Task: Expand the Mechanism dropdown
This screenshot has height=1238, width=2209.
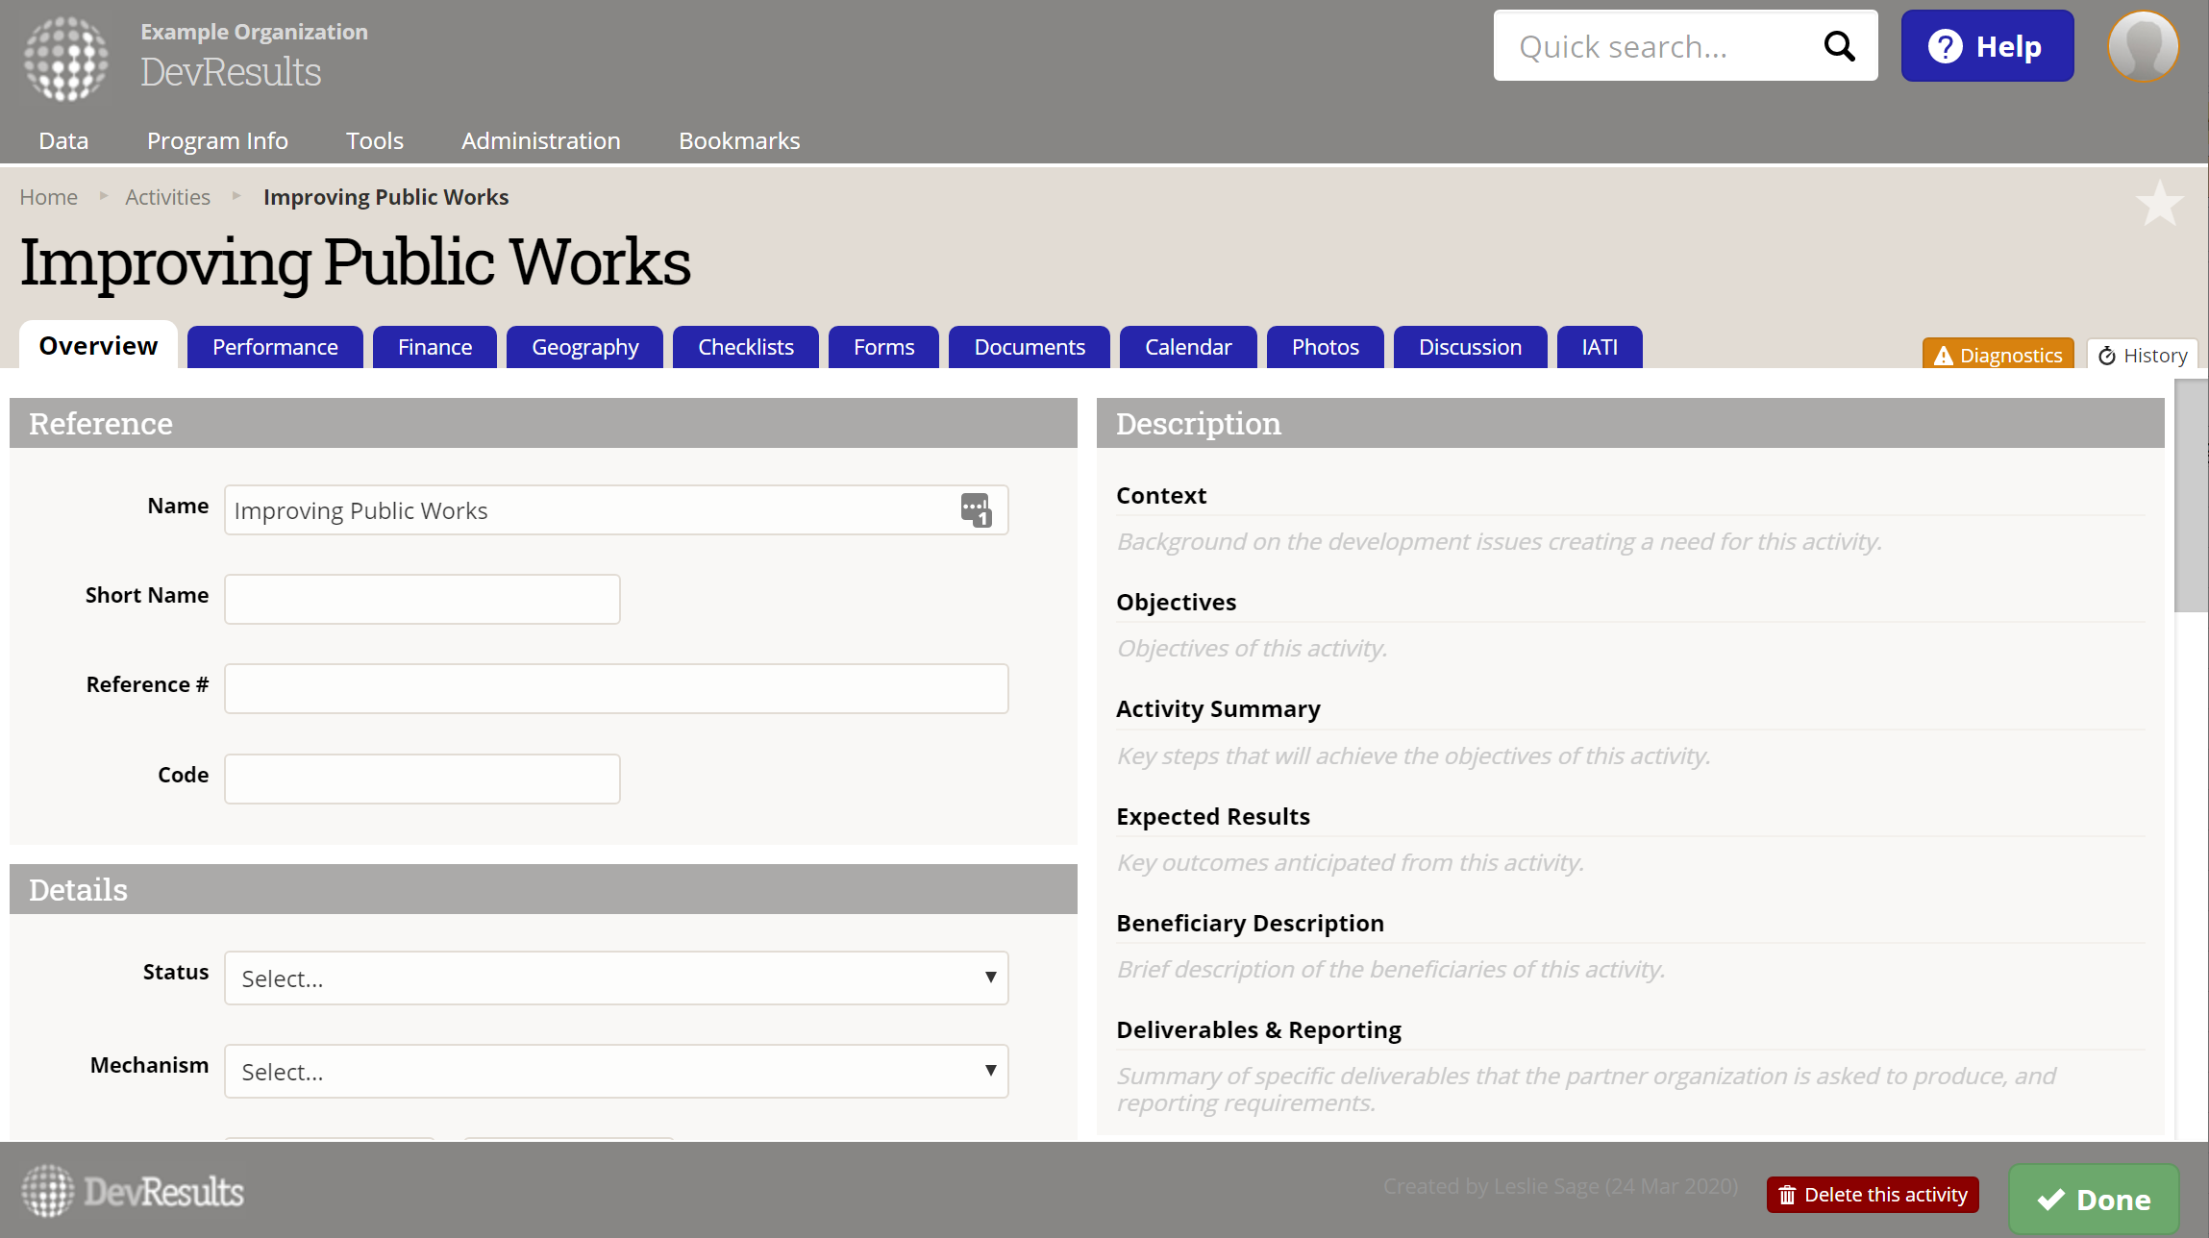Action: pyautogui.click(x=616, y=1072)
